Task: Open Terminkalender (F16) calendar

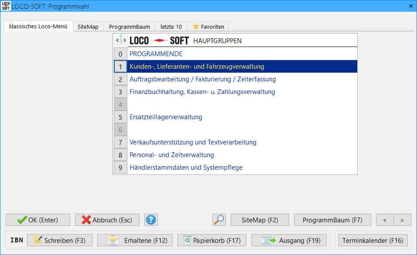Action: coord(373,240)
